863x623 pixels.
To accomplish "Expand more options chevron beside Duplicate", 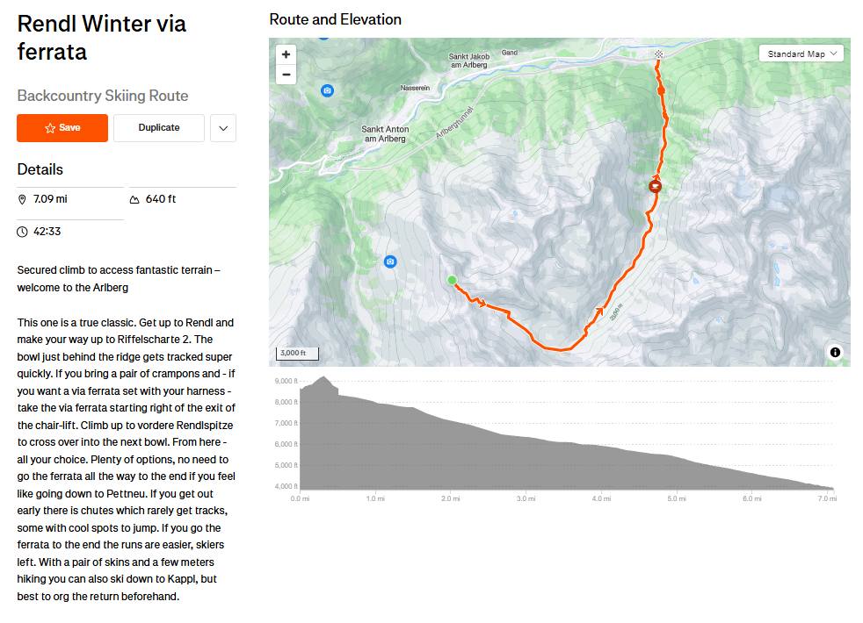I will 223,128.
